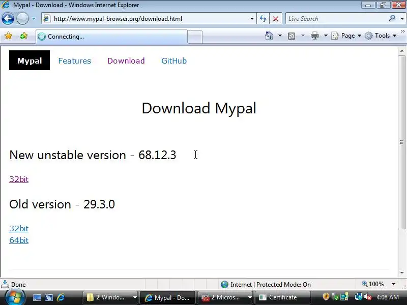
Task: Expand the zoom level dropdown arrow
Action: coord(393,284)
